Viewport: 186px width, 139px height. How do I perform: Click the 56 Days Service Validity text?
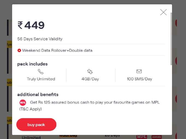point(40,39)
